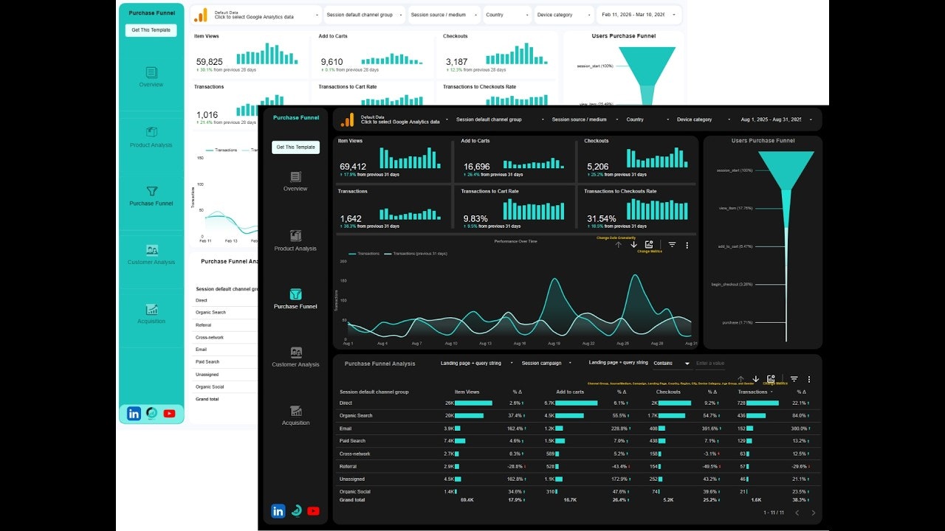The width and height of the screenshot is (945, 531).
Task: Click Paid Search row in dark funnel table
Action: click(577, 441)
